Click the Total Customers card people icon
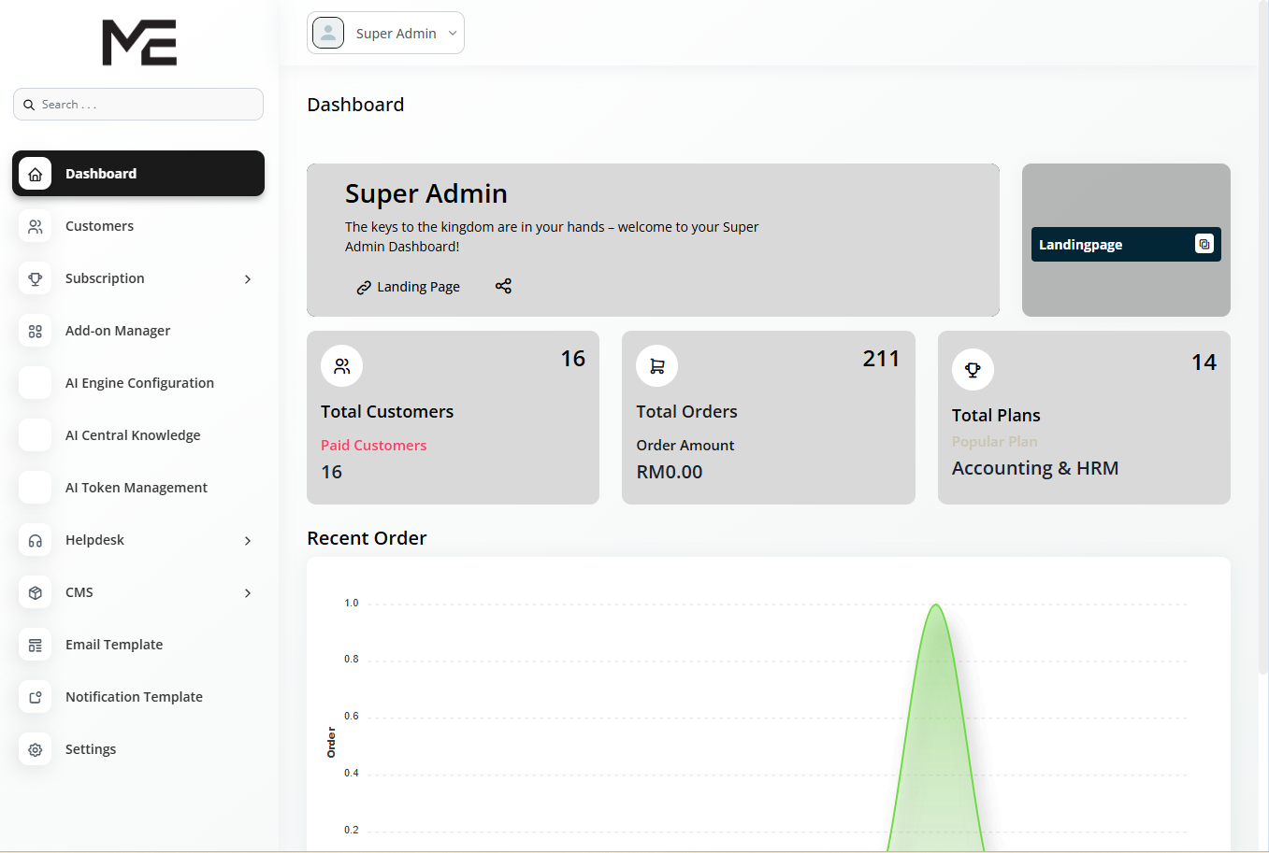 [x=342, y=366]
